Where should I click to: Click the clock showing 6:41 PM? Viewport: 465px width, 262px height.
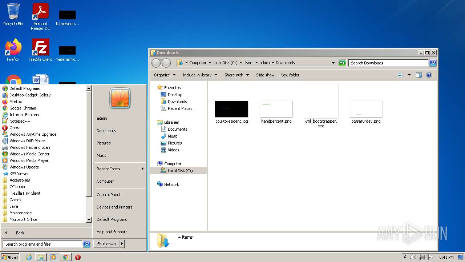[446, 257]
